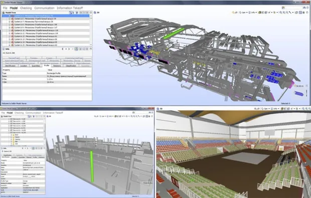This screenshot has width=311, height=198.
Task: Switch to Material tab in bottom-left Info panel
Action: coord(29,157)
